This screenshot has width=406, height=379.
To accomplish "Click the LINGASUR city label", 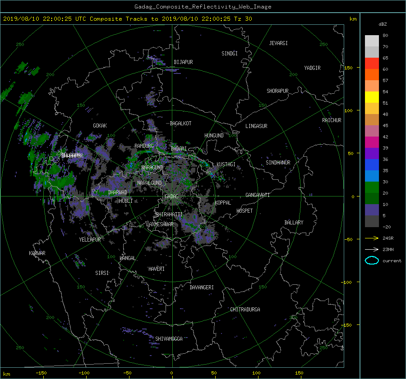I will click(x=256, y=126).
